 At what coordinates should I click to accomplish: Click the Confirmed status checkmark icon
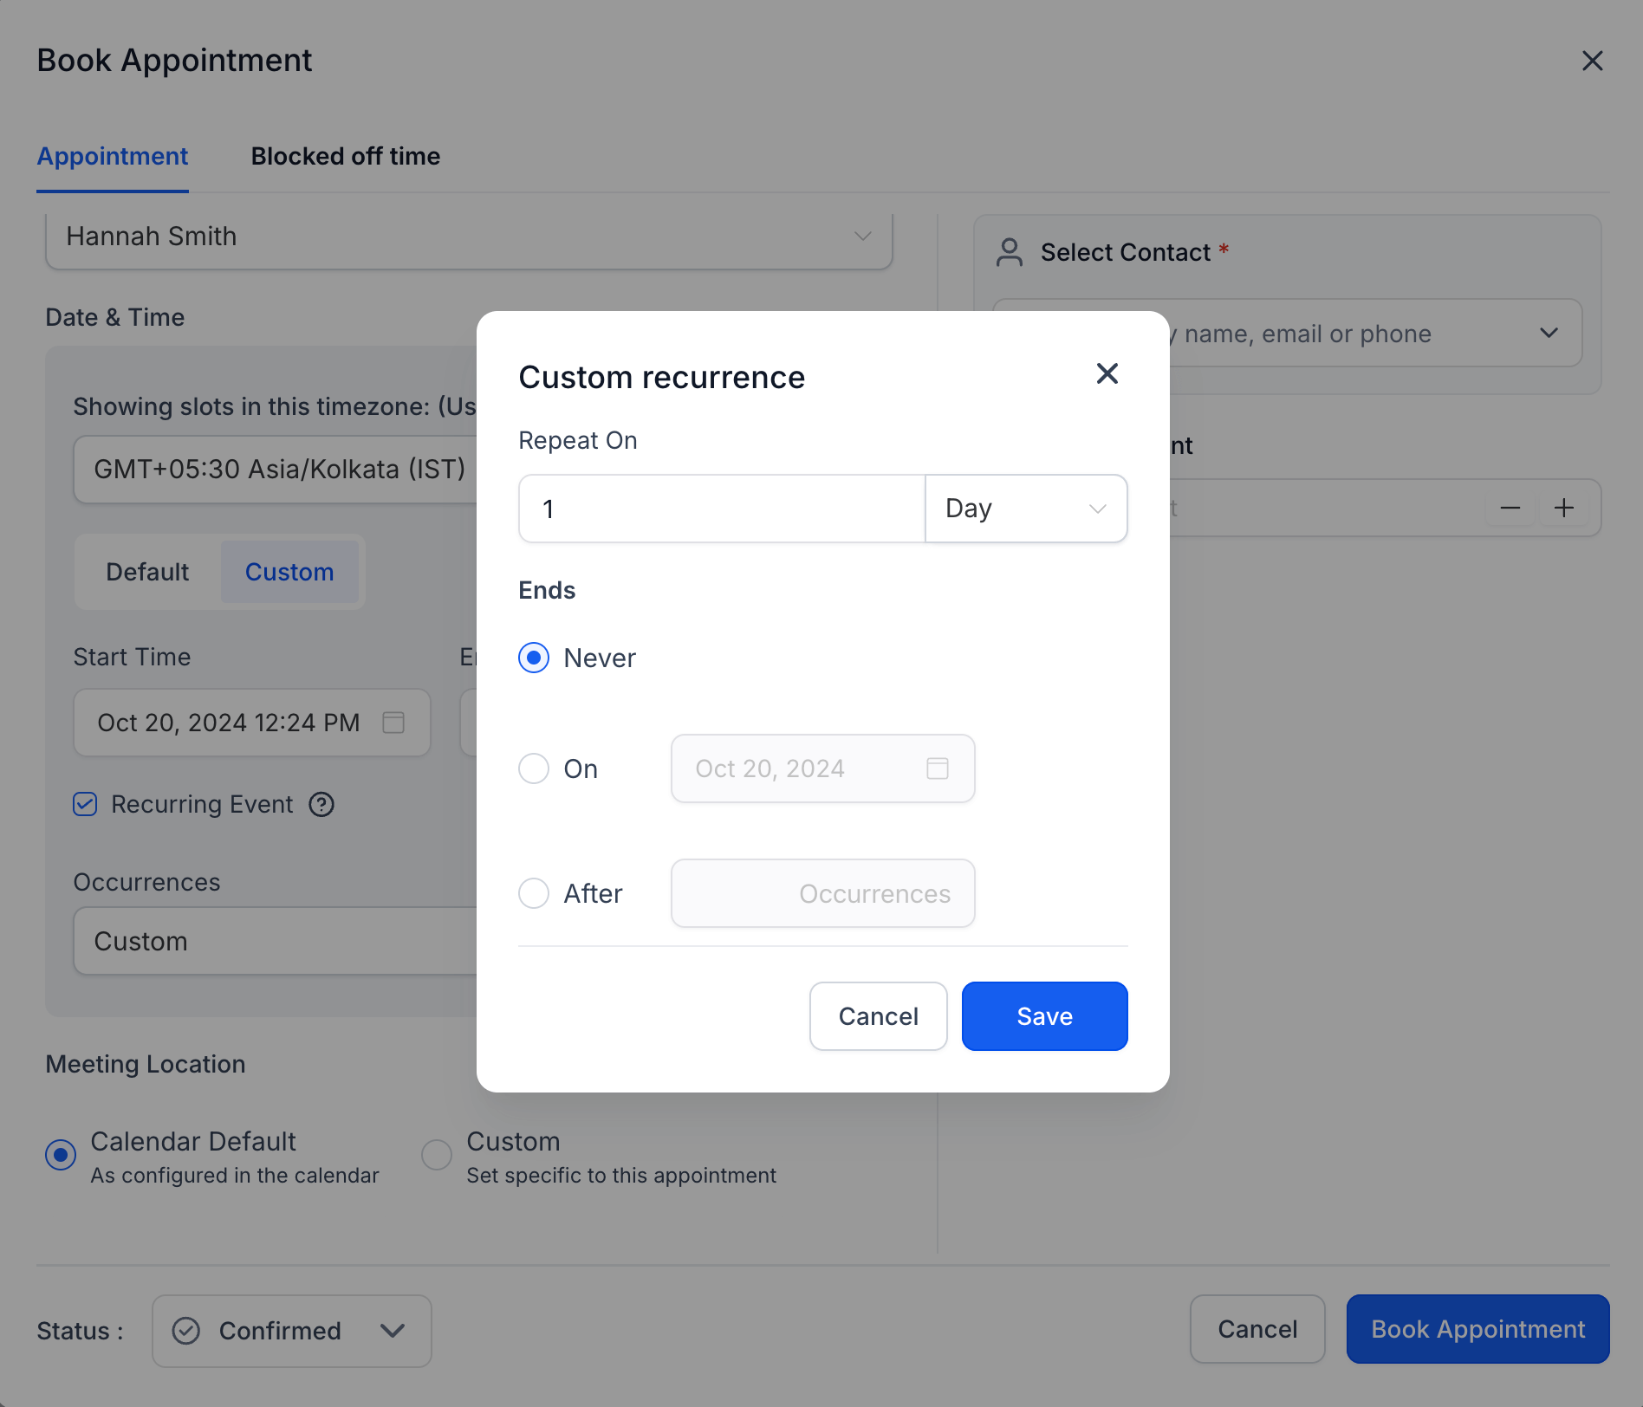point(186,1331)
